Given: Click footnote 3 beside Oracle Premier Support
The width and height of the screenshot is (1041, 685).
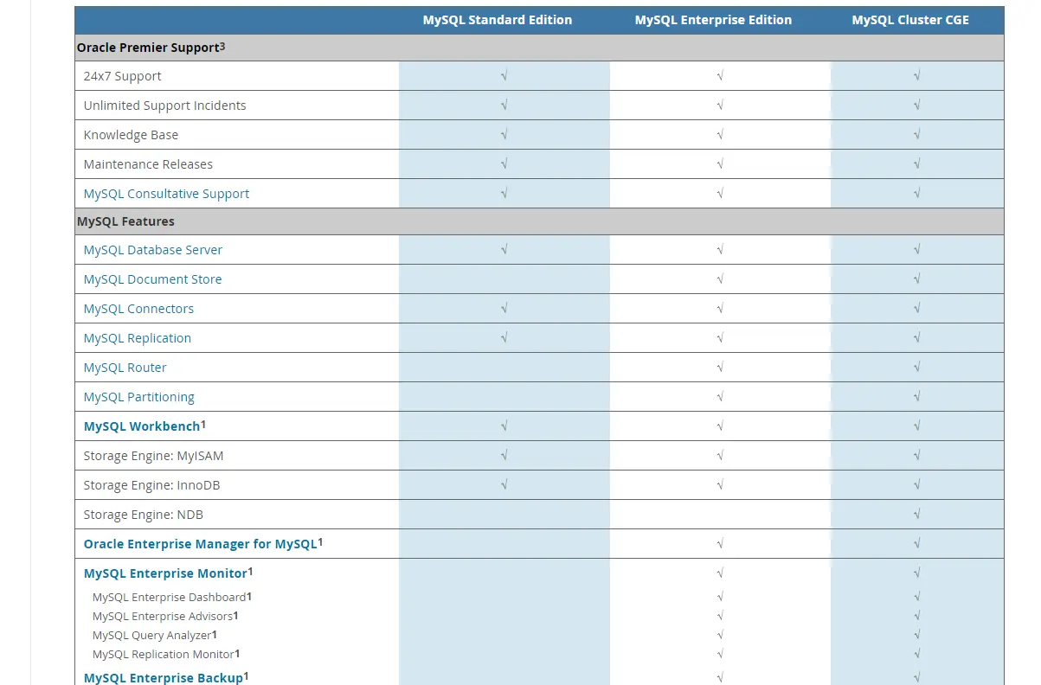Looking at the screenshot, I should coord(222,47).
